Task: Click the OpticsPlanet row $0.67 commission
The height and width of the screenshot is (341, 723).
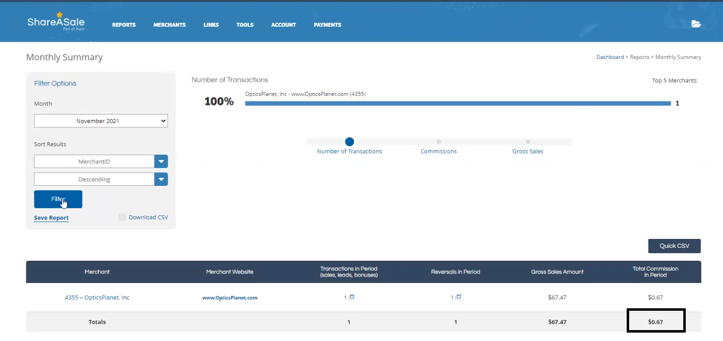Action: [x=655, y=297]
